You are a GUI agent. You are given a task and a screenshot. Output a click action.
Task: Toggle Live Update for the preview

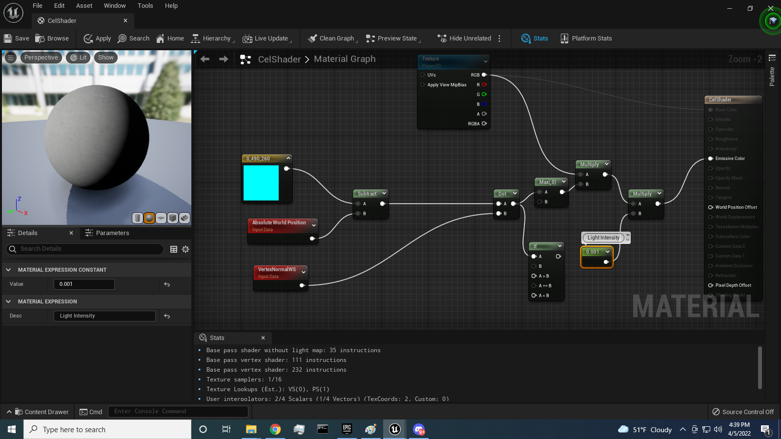tap(267, 38)
